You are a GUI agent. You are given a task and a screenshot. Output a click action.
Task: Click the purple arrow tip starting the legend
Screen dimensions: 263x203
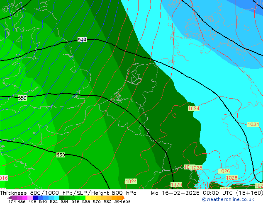(x=9, y=198)
